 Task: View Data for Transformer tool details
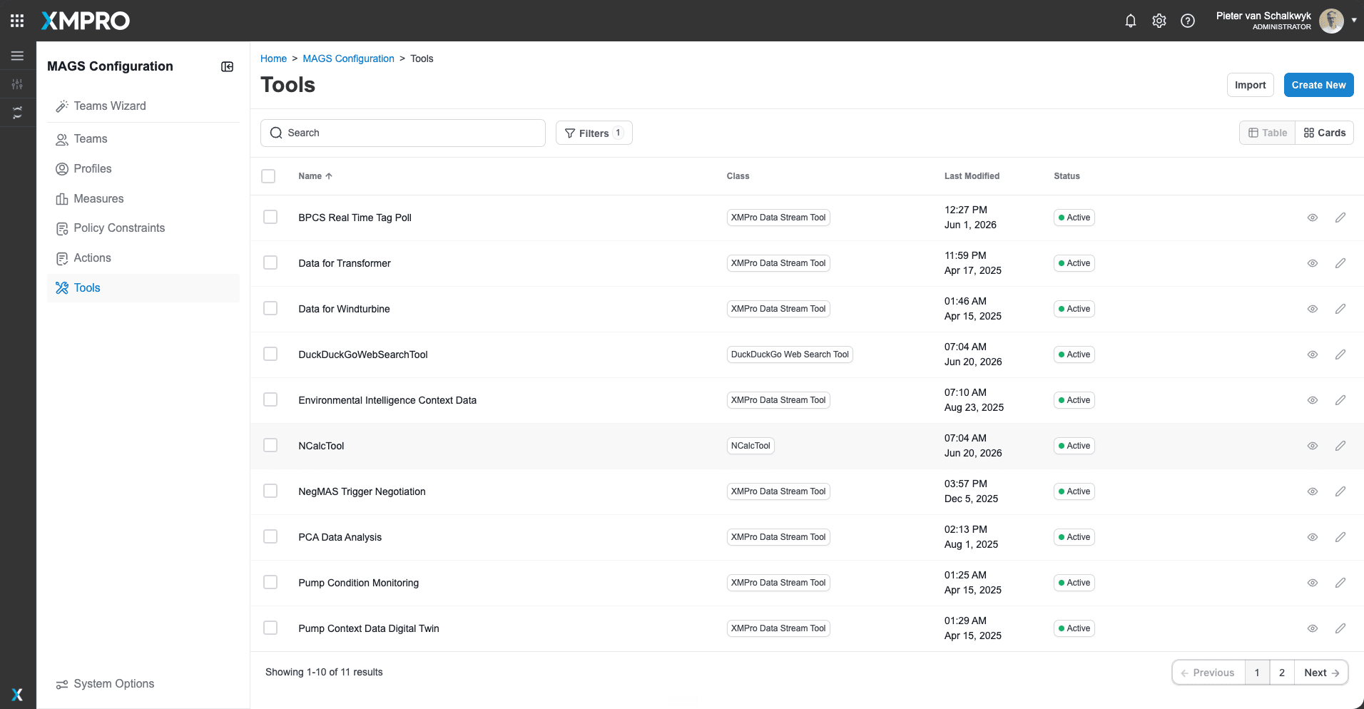[x=1313, y=263]
